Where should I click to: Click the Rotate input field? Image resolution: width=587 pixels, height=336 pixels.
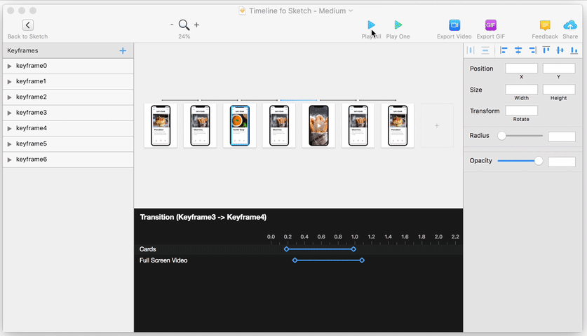pos(521,111)
